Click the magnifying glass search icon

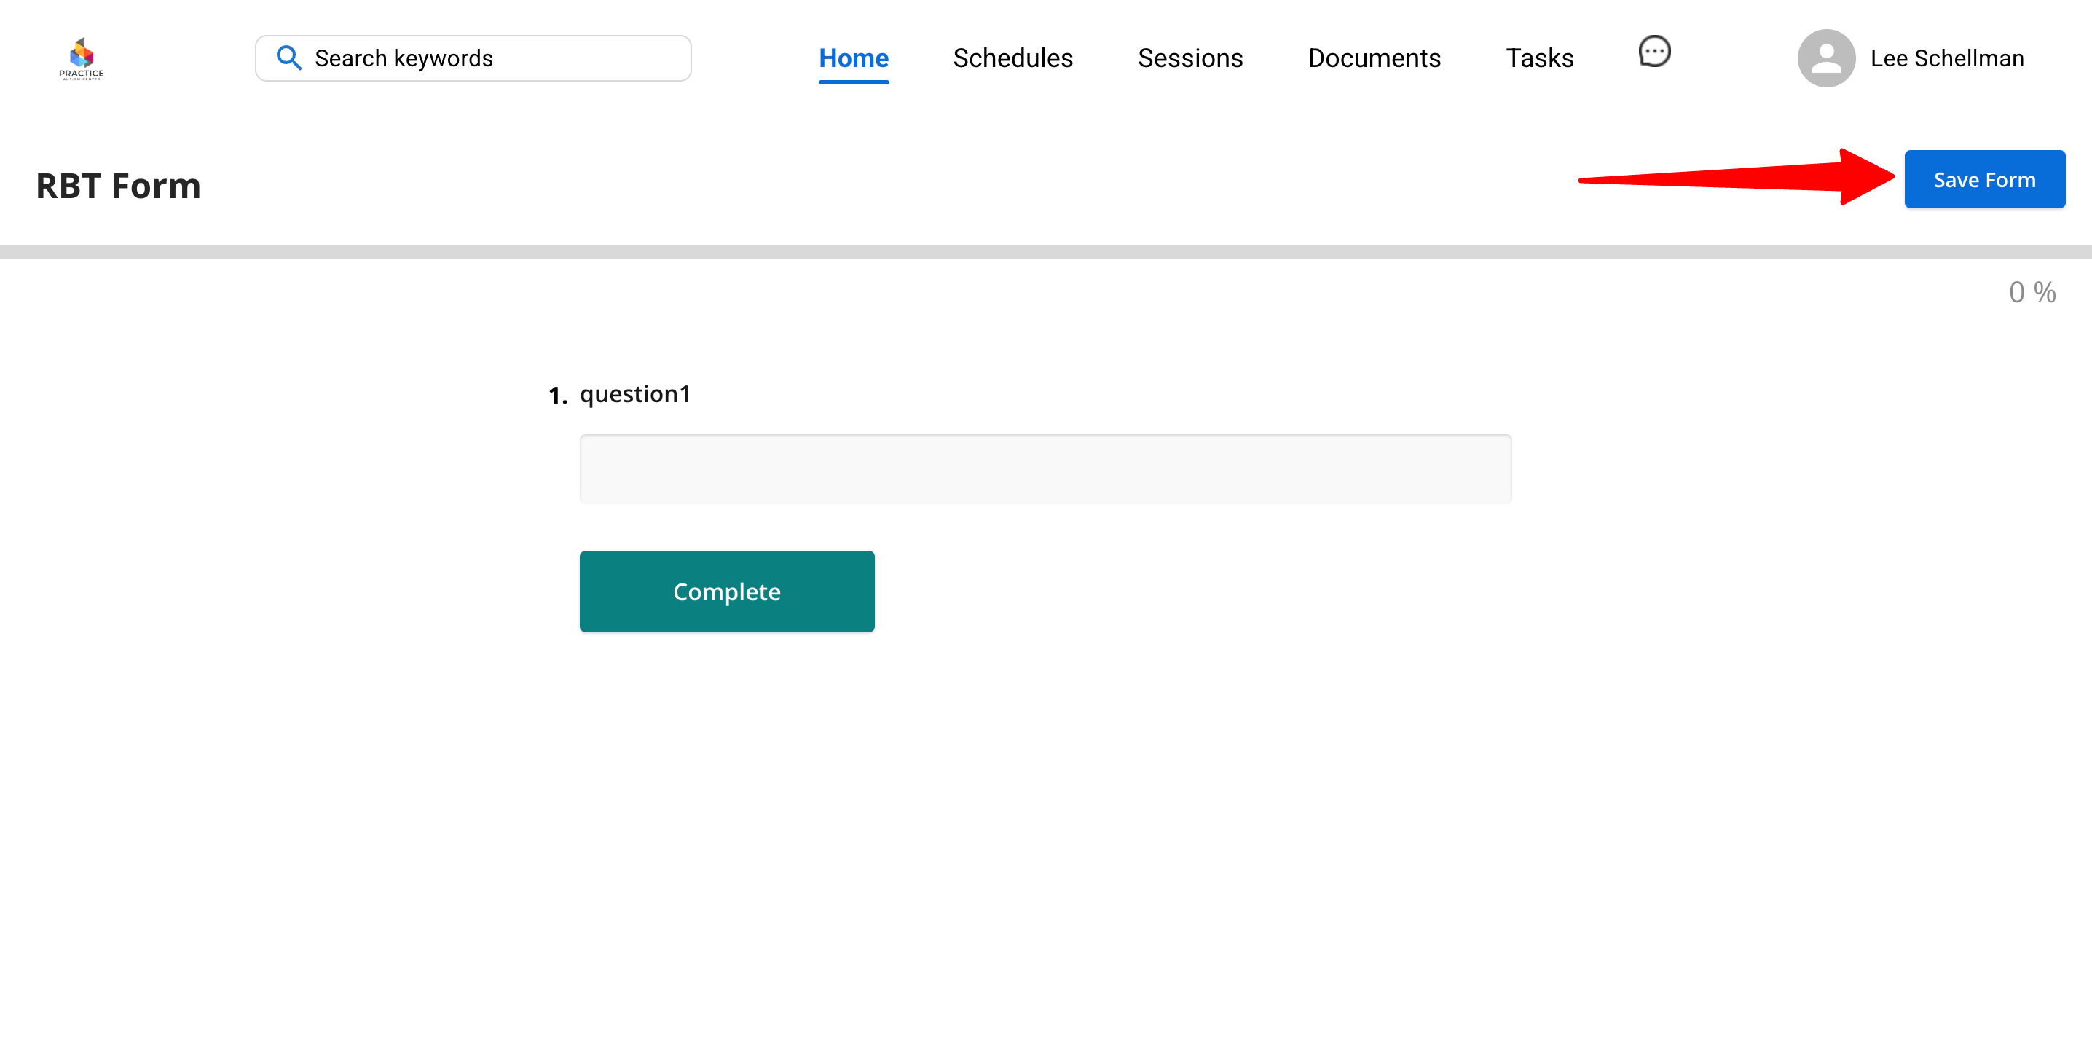[288, 58]
